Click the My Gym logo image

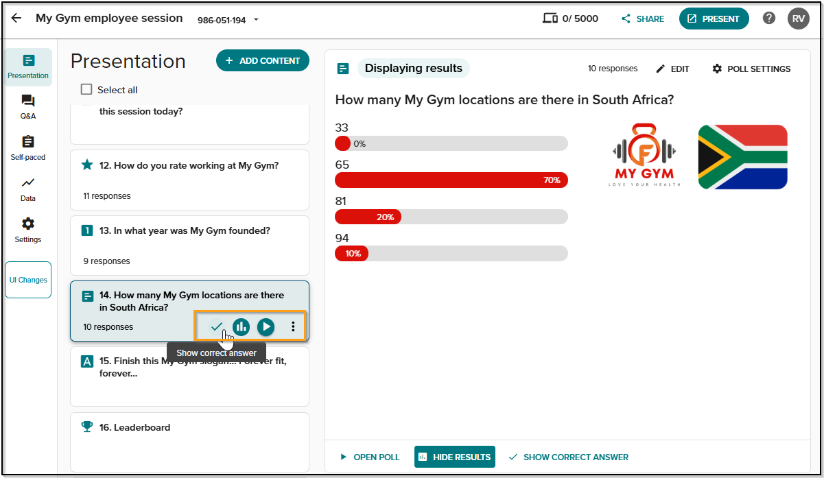pos(644,156)
